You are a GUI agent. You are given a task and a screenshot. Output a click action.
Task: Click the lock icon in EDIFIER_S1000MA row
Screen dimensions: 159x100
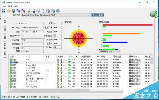pyautogui.click(x=58, y=73)
